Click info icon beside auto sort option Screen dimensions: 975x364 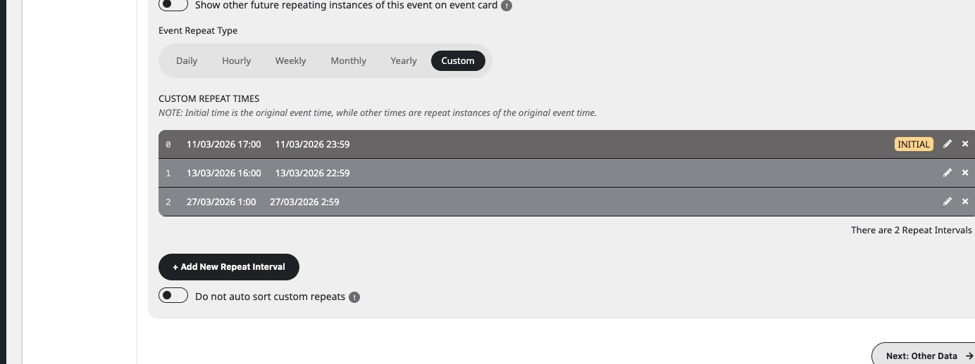pos(354,297)
